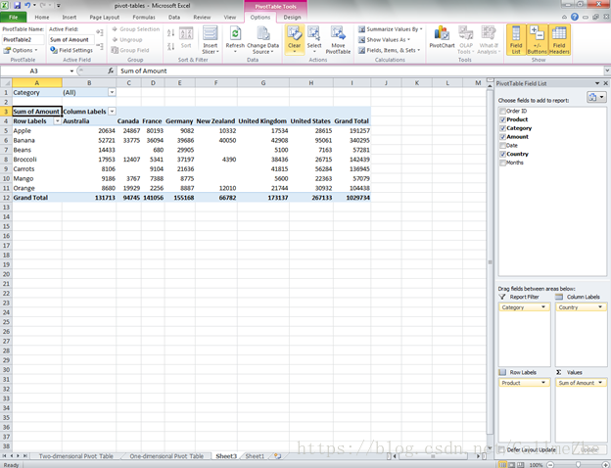The image size is (611, 468).
Task: Enable Defer Layout Update checkbox
Action: (x=501, y=449)
